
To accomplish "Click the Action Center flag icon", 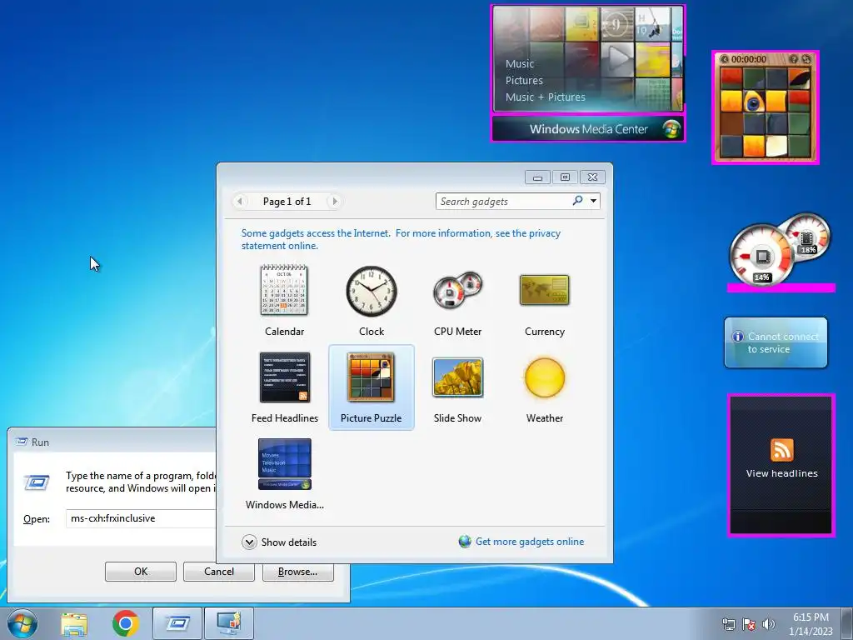I will click(749, 624).
